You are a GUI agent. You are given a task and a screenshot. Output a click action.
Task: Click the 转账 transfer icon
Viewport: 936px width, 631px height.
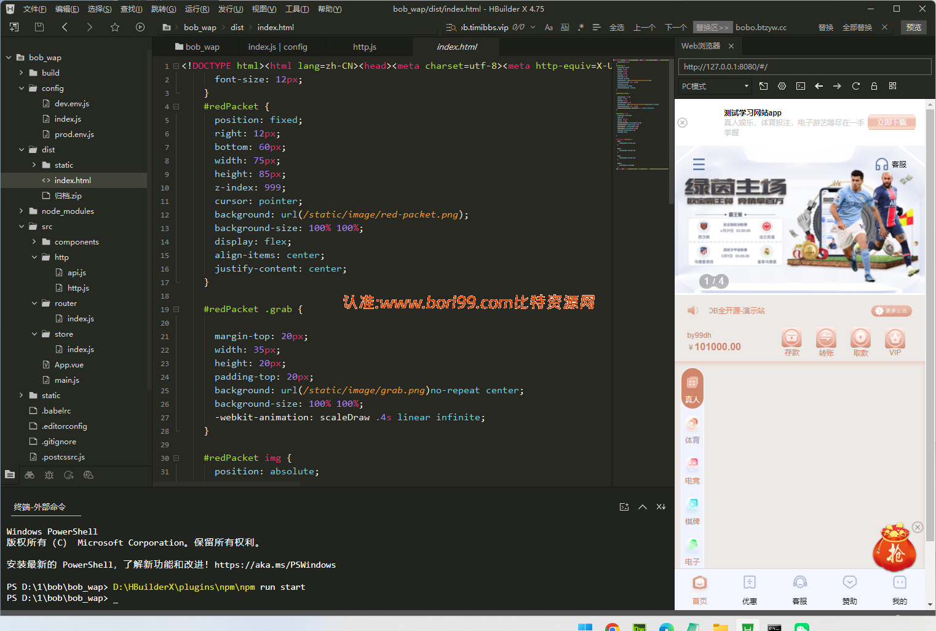[826, 338]
